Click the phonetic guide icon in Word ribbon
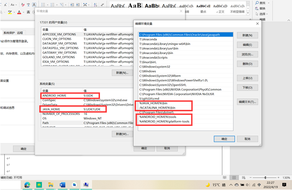Image resolution: width=292 pixels, height=190 pixels. point(28,5)
